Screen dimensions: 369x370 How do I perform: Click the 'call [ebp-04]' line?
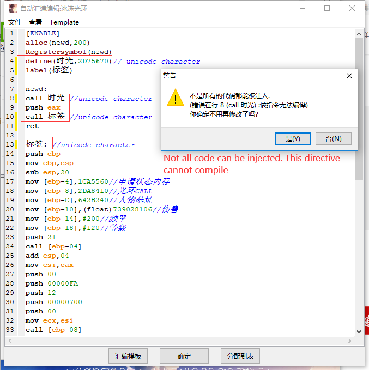(53, 246)
